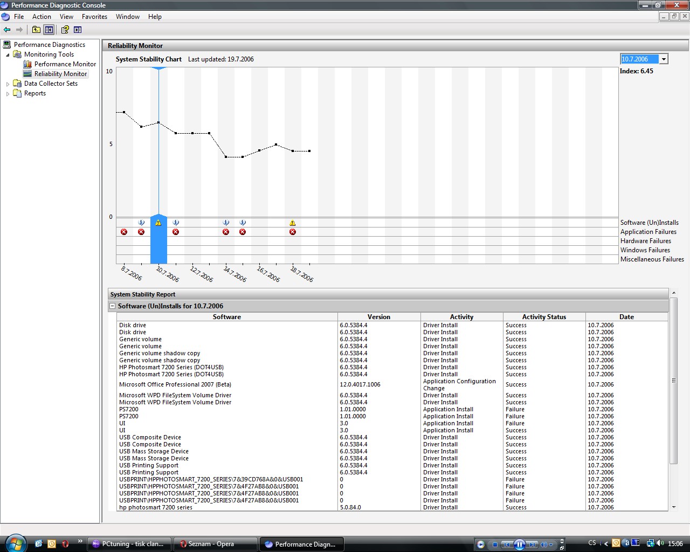690x552 pixels.
Task: Click the application failure icon at 8.7.2006
Action: [124, 232]
